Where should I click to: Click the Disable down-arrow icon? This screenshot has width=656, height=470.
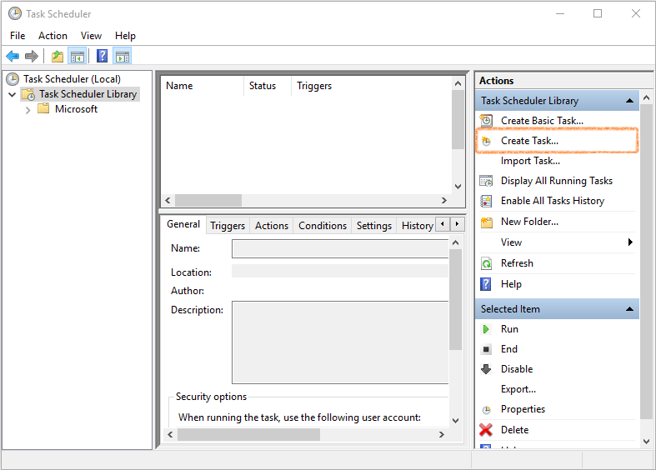(486, 369)
